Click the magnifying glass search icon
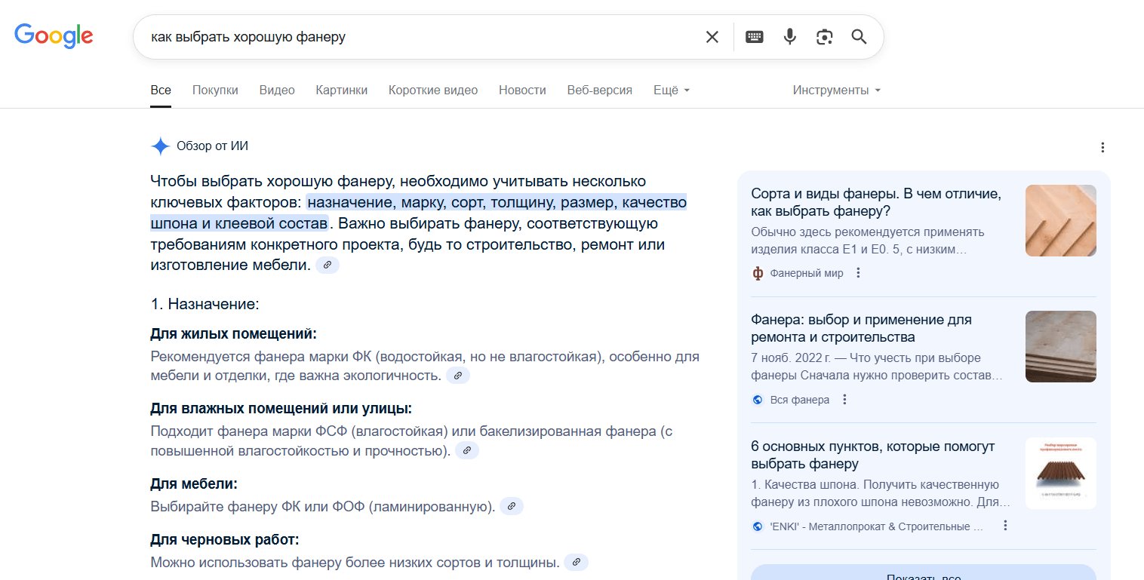The height and width of the screenshot is (580, 1144). coord(859,37)
